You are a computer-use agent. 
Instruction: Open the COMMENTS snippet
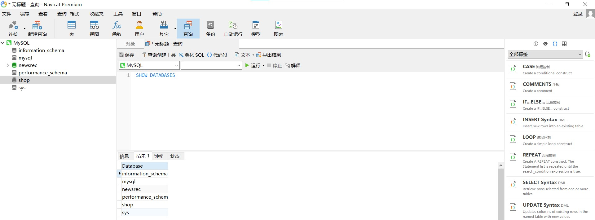click(x=550, y=87)
